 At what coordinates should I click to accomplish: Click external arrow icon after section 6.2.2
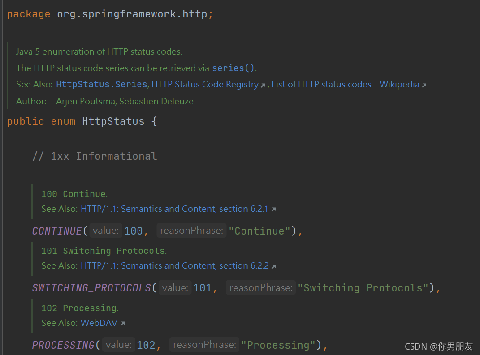pos(274,267)
